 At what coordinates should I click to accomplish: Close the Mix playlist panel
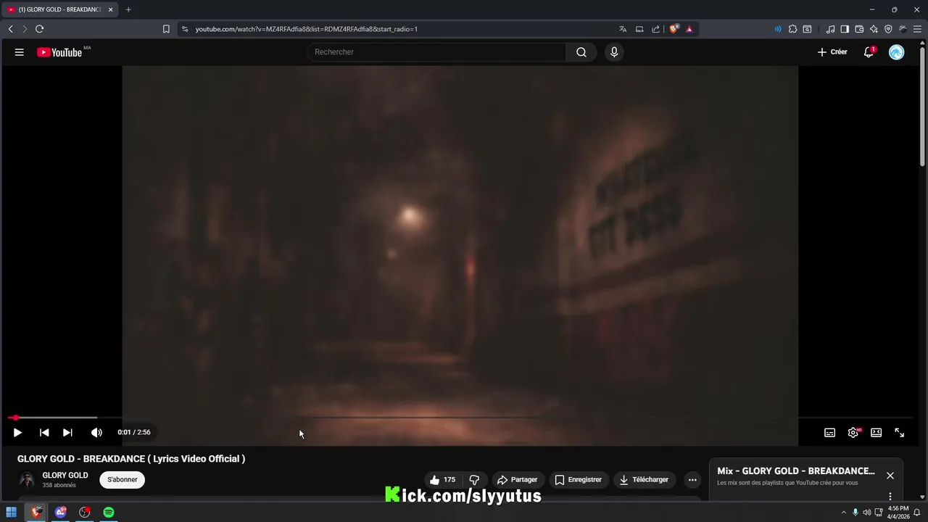890,476
